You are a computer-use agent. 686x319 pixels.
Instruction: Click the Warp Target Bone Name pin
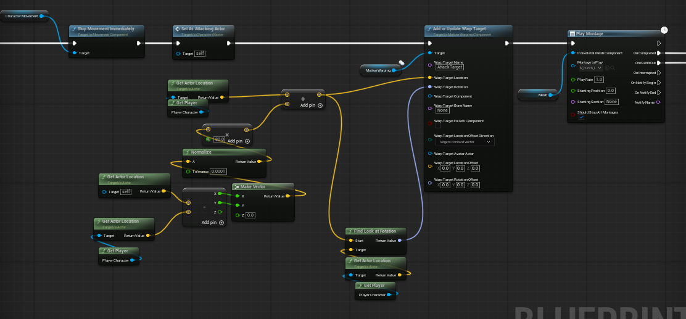[430, 108]
